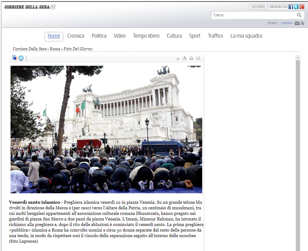
Task: Open the Video section
Action: pos(120,36)
